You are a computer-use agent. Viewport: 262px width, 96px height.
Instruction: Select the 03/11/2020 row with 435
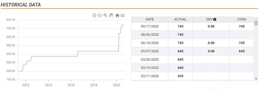(193, 76)
